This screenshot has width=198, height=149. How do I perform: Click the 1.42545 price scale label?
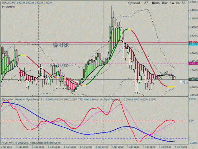point(194,27)
